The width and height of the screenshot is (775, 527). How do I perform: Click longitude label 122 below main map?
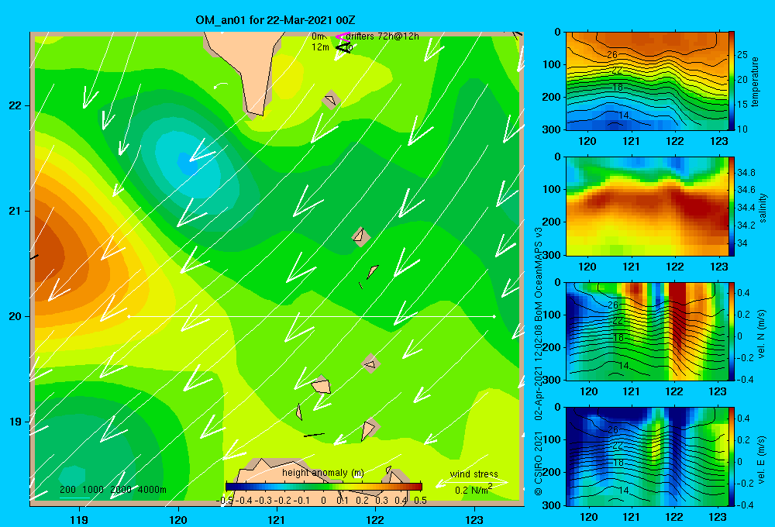pyautogui.click(x=375, y=519)
